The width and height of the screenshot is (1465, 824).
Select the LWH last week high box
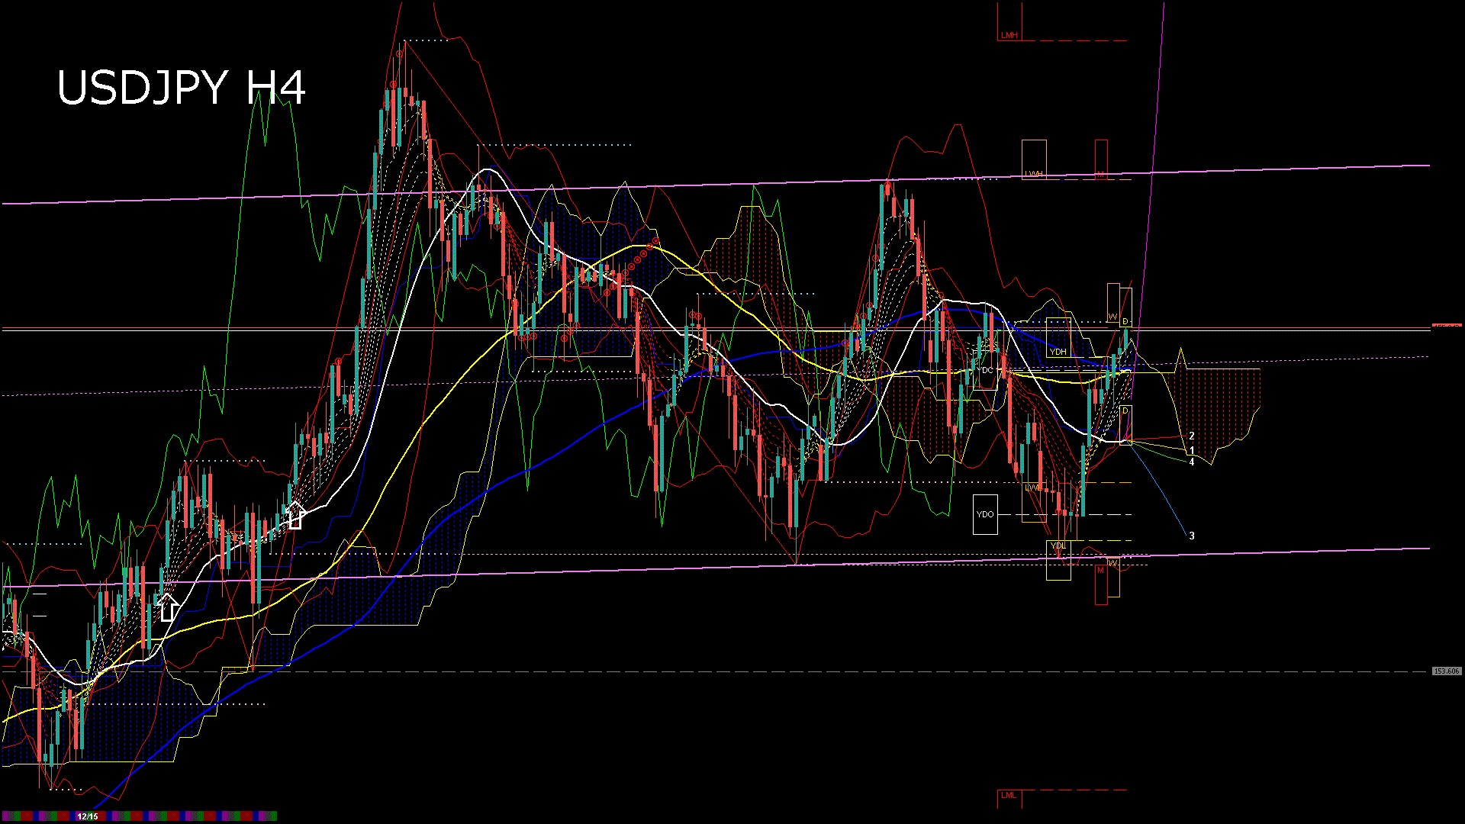pyautogui.click(x=1034, y=160)
